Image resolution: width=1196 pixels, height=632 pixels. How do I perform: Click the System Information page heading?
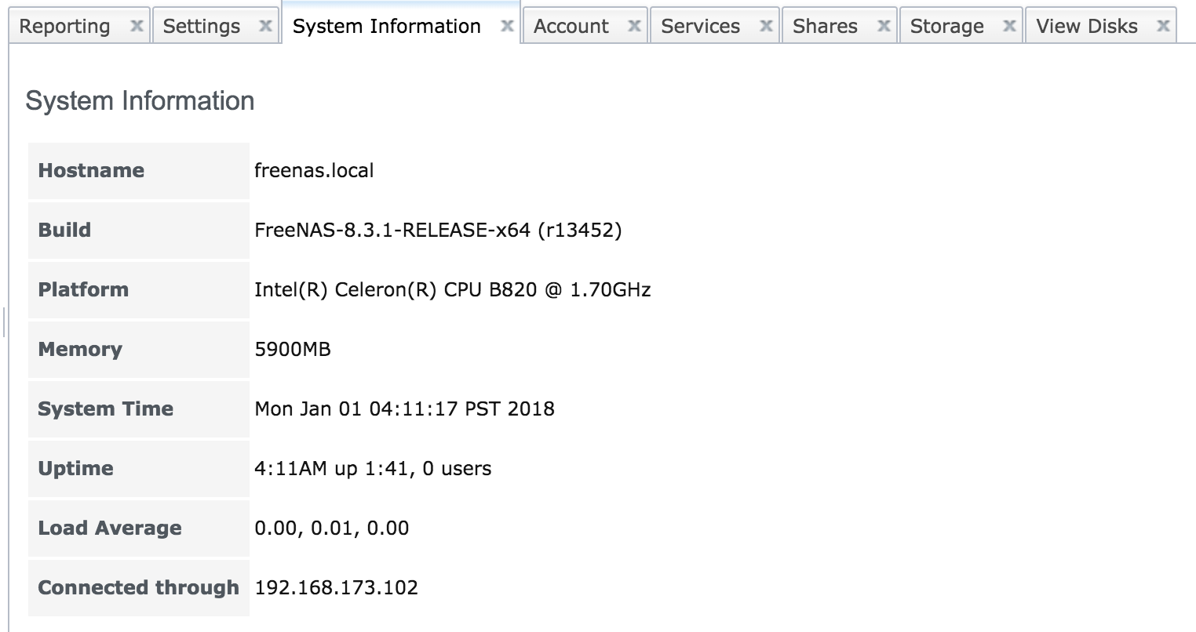[x=140, y=100]
